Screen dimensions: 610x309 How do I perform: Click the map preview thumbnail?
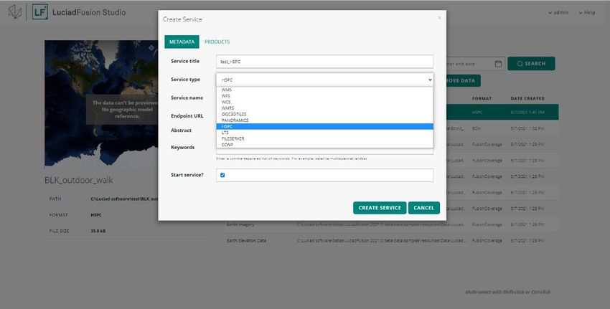[x=101, y=103]
